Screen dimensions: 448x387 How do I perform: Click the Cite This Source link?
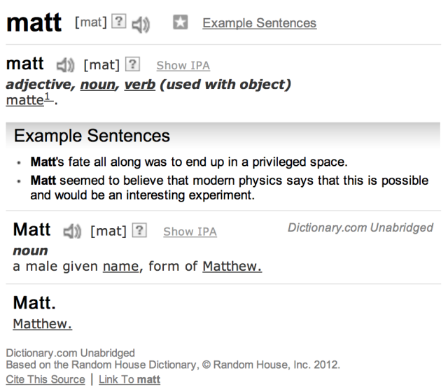pyautogui.click(x=42, y=380)
